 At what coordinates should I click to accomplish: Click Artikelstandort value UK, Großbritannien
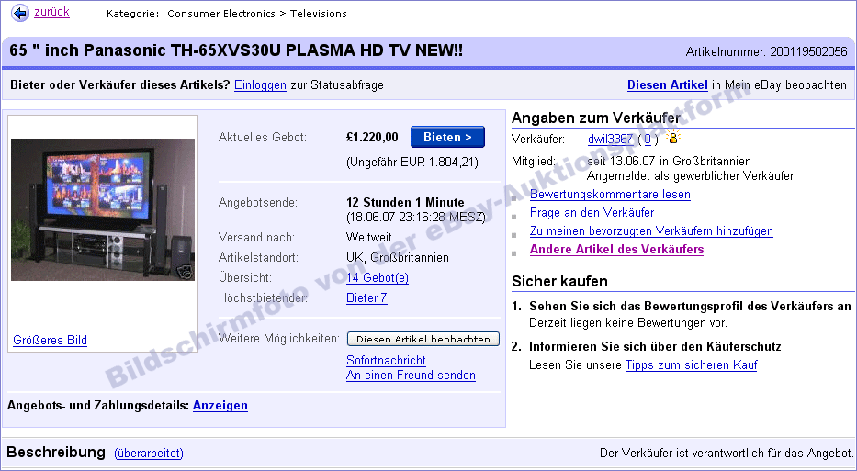pyautogui.click(x=398, y=258)
